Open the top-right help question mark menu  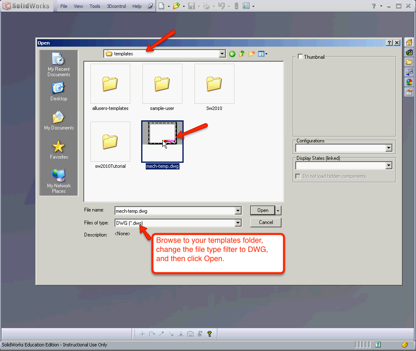point(374,6)
